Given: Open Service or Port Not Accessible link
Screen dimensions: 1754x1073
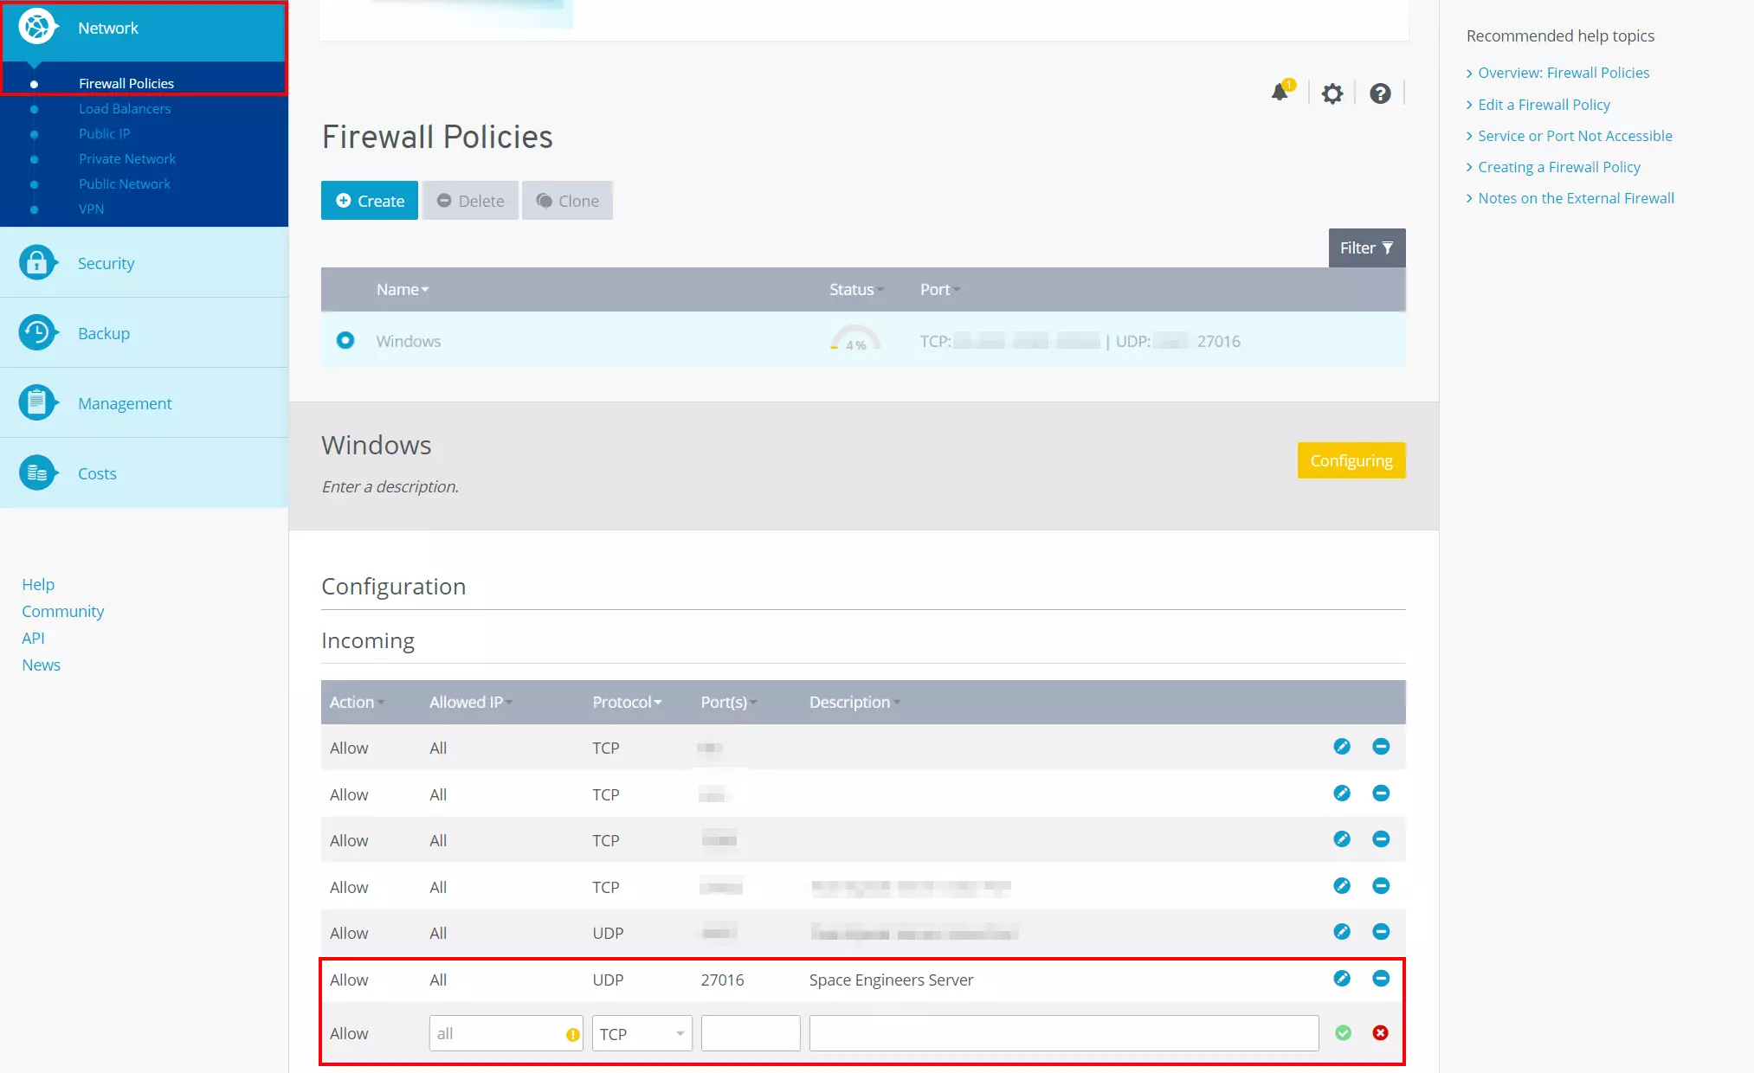Looking at the screenshot, I should [1575, 136].
